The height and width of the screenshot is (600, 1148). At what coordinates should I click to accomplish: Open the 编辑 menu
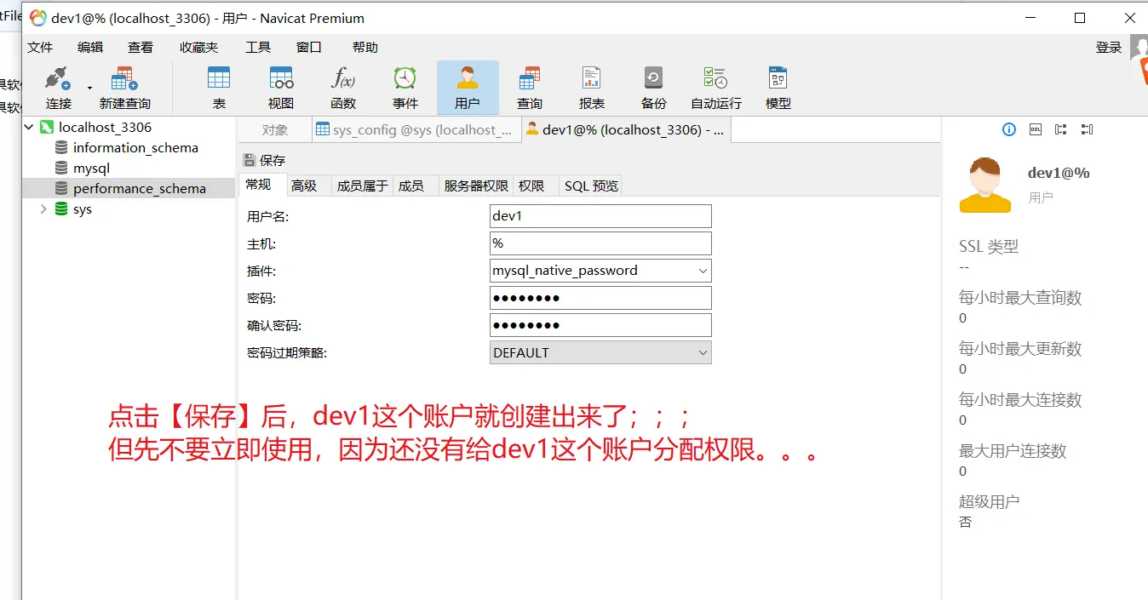click(90, 48)
